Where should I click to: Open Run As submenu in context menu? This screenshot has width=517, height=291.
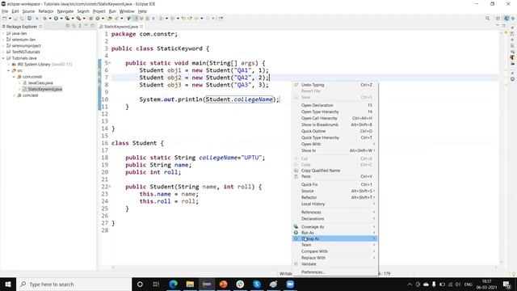point(335,233)
